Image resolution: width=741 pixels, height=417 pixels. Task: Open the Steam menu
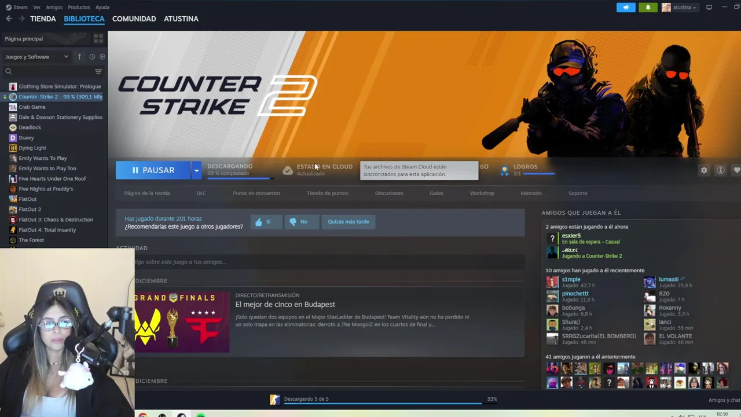(x=17, y=8)
